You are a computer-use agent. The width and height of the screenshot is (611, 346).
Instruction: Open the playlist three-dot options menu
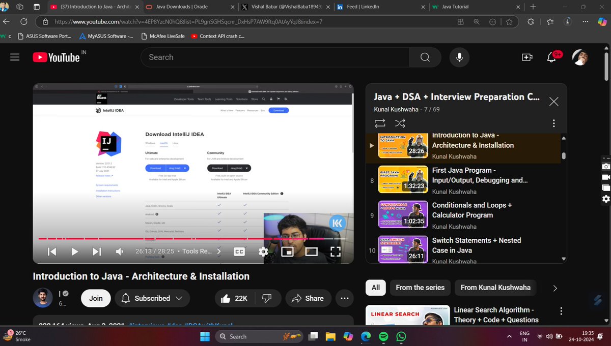pos(554,123)
